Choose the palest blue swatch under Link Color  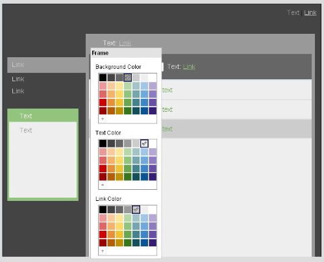coord(144,218)
